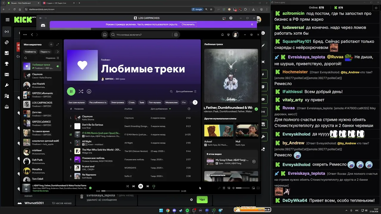Image resolution: width=381 pixels, height=214 pixels.
Task: Skip to next track in player bar
Action: pyautogui.click(x=148, y=186)
